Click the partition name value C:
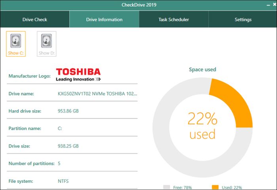Screen dimensions: 277x190 (60, 128)
